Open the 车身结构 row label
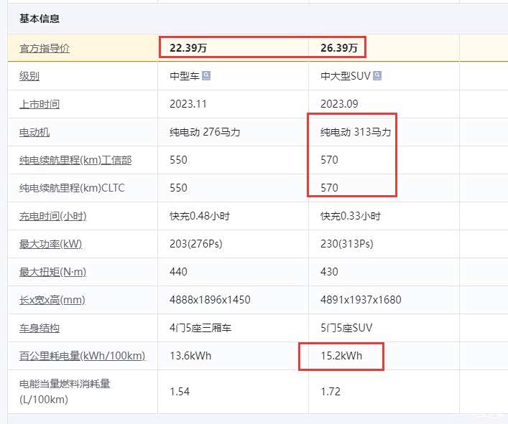This screenshot has width=508, height=424. (x=40, y=328)
